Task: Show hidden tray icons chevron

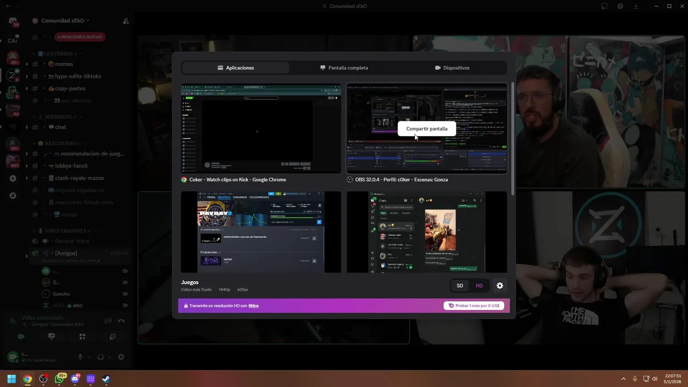Action: point(623,379)
